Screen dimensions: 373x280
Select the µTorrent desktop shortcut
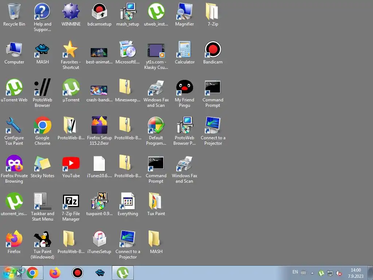coord(71,90)
